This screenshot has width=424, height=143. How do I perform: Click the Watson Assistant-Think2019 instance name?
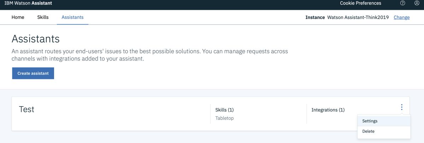[358, 17]
